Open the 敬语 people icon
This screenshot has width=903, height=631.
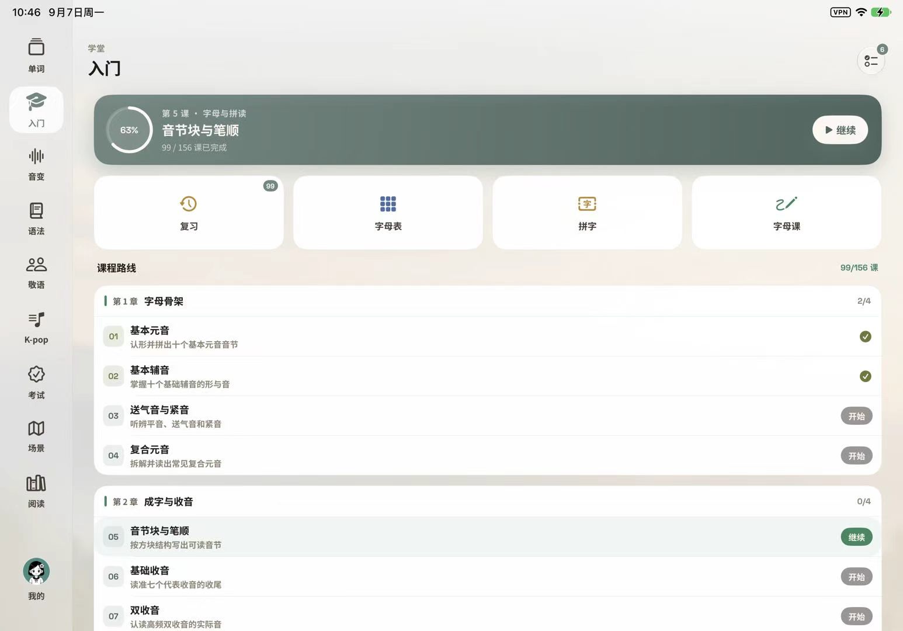36,273
